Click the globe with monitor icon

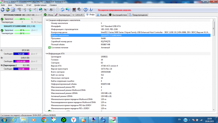click(x=68, y=10)
